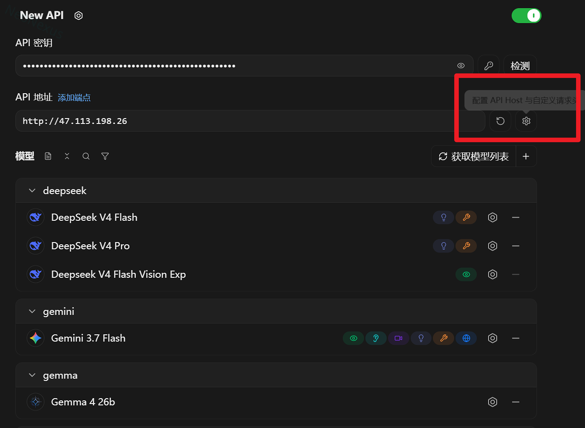Open the document icon beside 模型
The image size is (585, 428).
48,156
